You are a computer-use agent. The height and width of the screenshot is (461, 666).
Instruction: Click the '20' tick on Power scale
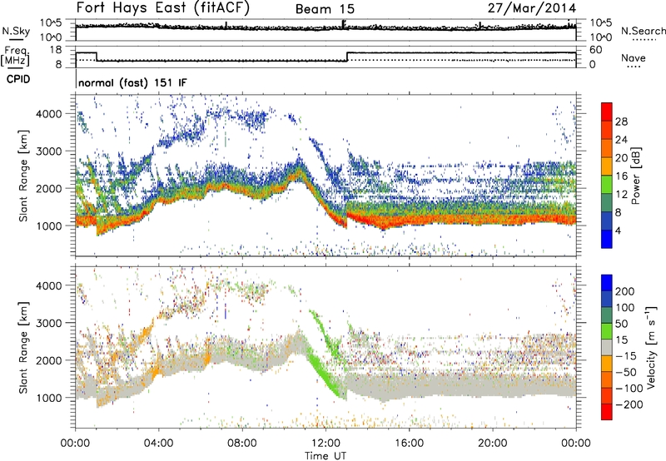(621, 158)
